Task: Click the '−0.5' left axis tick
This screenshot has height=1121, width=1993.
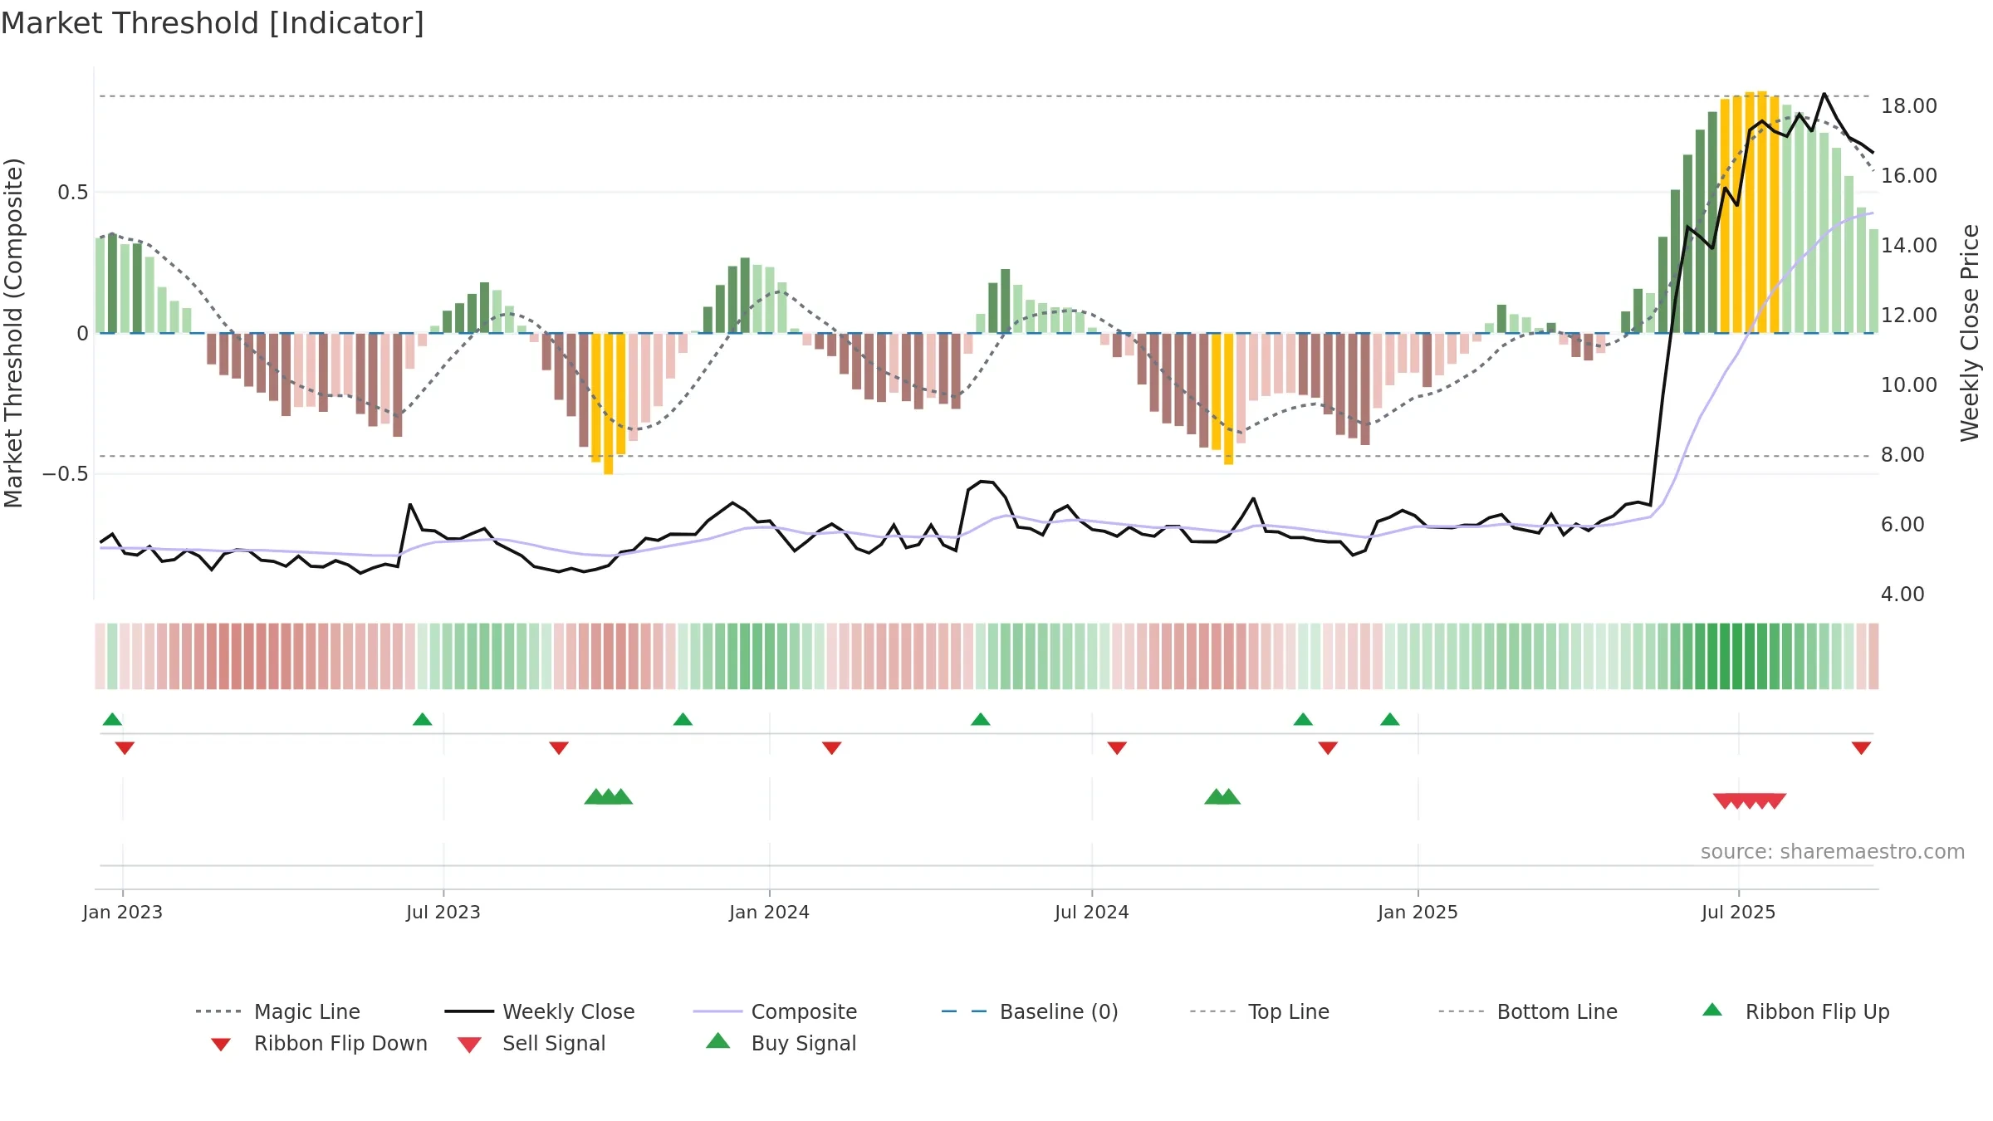Action: [65, 474]
